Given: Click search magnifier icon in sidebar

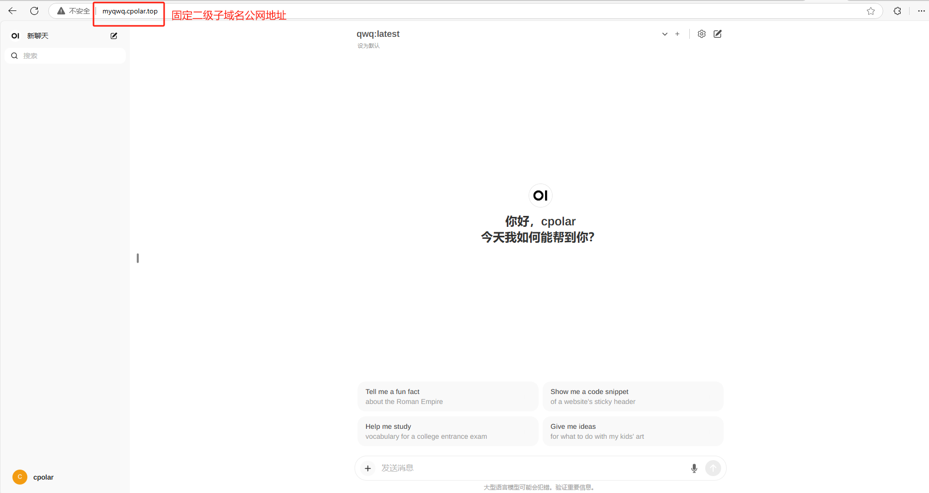Looking at the screenshot, I should tap(14, 56).
